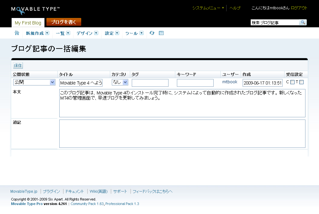
Task: Open the サポート footer link
Action: [x=120, y=192]
